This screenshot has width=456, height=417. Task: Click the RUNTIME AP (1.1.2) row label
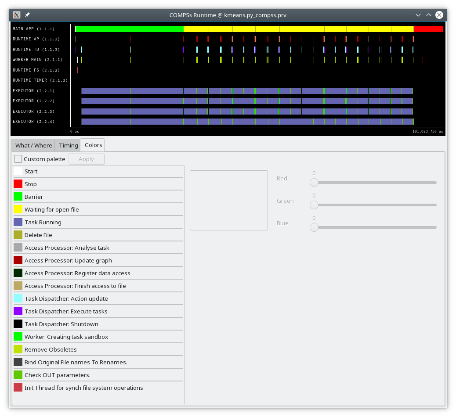point(36,39)
